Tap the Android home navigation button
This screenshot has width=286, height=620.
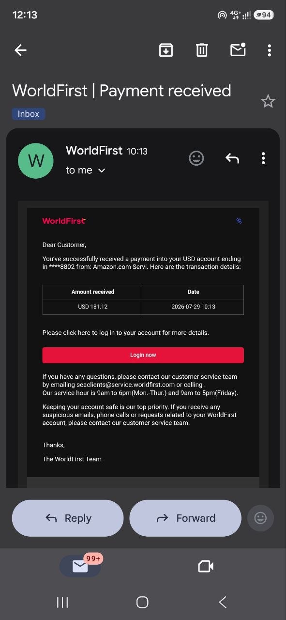[x=142, y=602]
